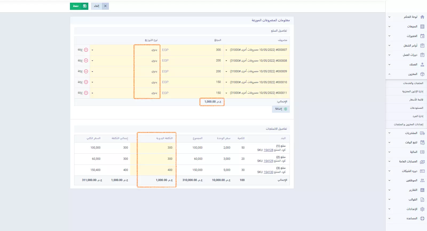Click the Reservations calendar icon
Viewport: 427px width, 231px height.
[x=422, y=36]
